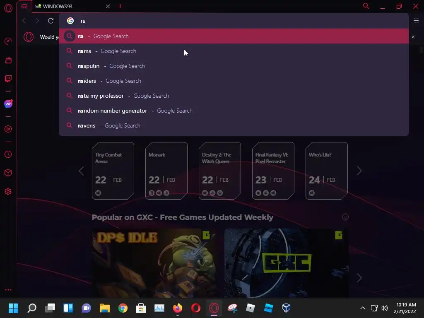Open Settings gear in sidebar
The width and height of the screenshot is (424, 318).
(x=8, y=191)
